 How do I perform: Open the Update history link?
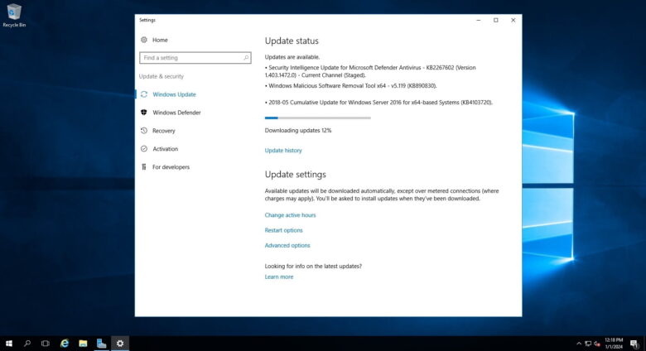pyautogui.click(x=283, y=151)
